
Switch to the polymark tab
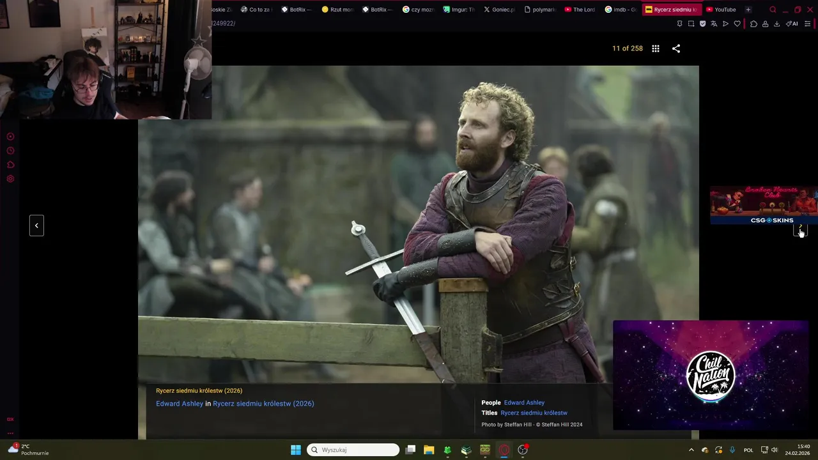click(539, 10)
